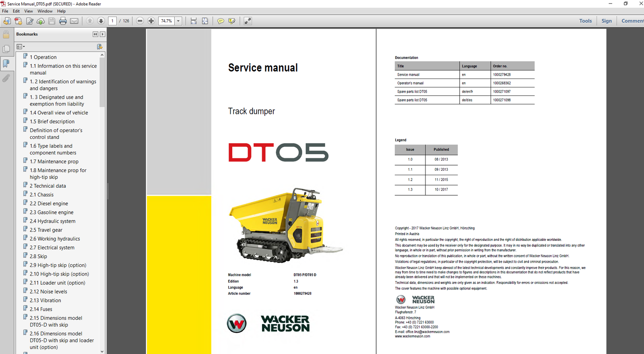
Task: Toggle the Attachments paperclip panel
Action: click(6, 78)
